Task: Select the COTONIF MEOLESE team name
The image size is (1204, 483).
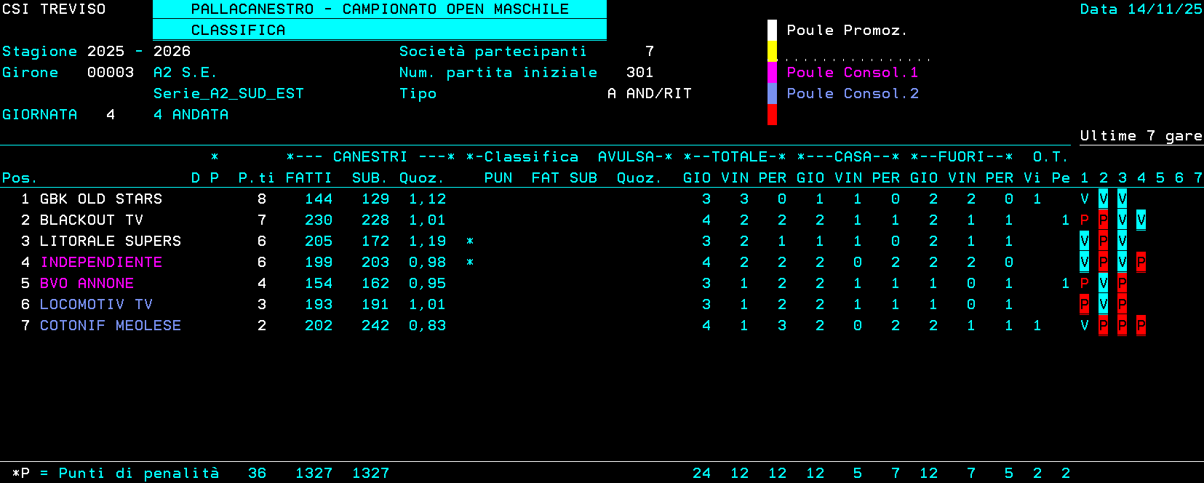Action: pos(110,325)
